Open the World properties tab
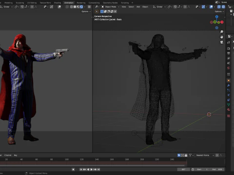This screenshot has height=175, width=234. point(229,68)
